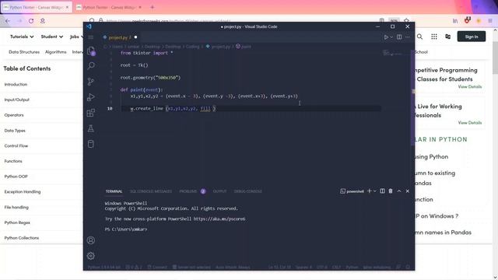Close the first Firefox tab
This screenshot has height=280, width=498.
(67, 7)
